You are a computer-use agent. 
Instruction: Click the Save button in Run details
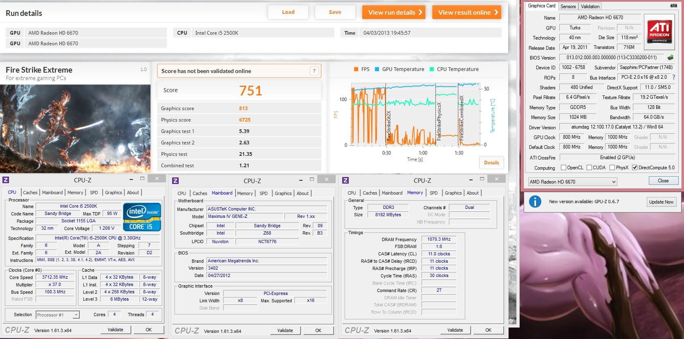click(335, 12)
